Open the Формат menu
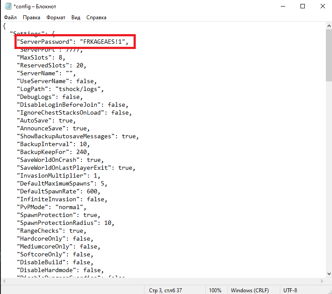 [56, 17]
